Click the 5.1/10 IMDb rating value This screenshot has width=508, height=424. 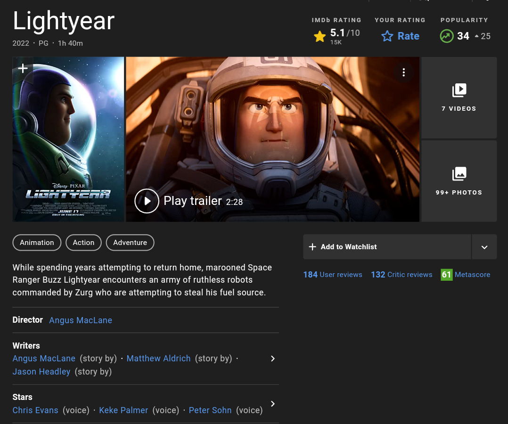tap(345, 33)
